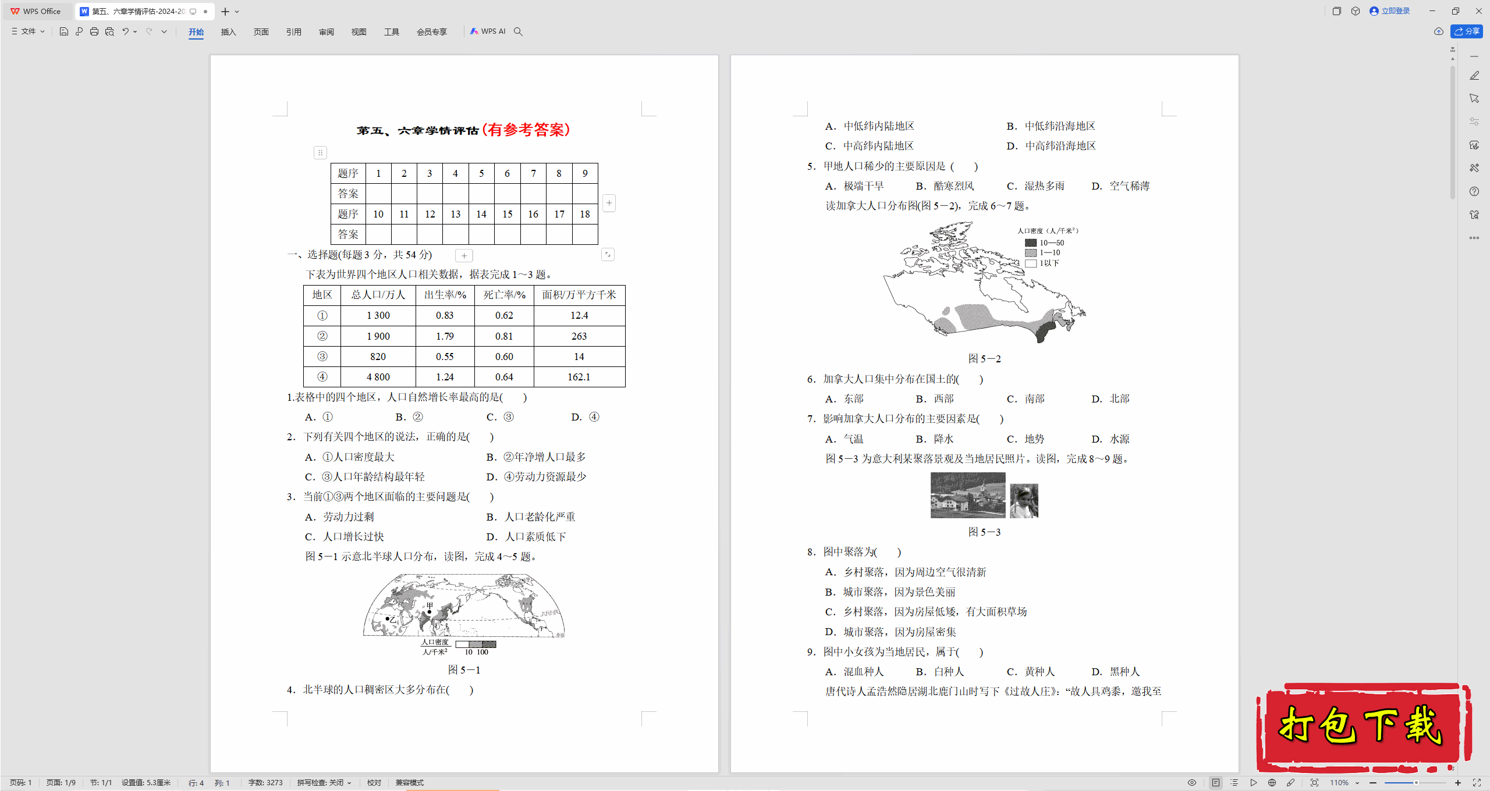The width and height of the screenshot is (1490, 791).
Task: Switch to the 插入 ribbon tab
Action: (229, 32)
